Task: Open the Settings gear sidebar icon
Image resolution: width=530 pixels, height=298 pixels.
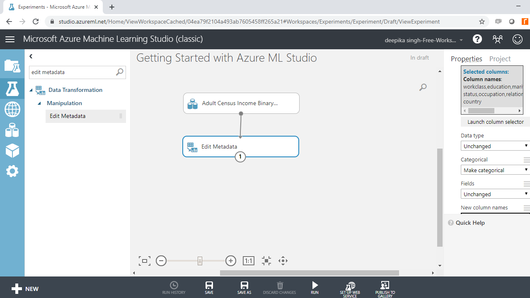Action: point(12,171)
